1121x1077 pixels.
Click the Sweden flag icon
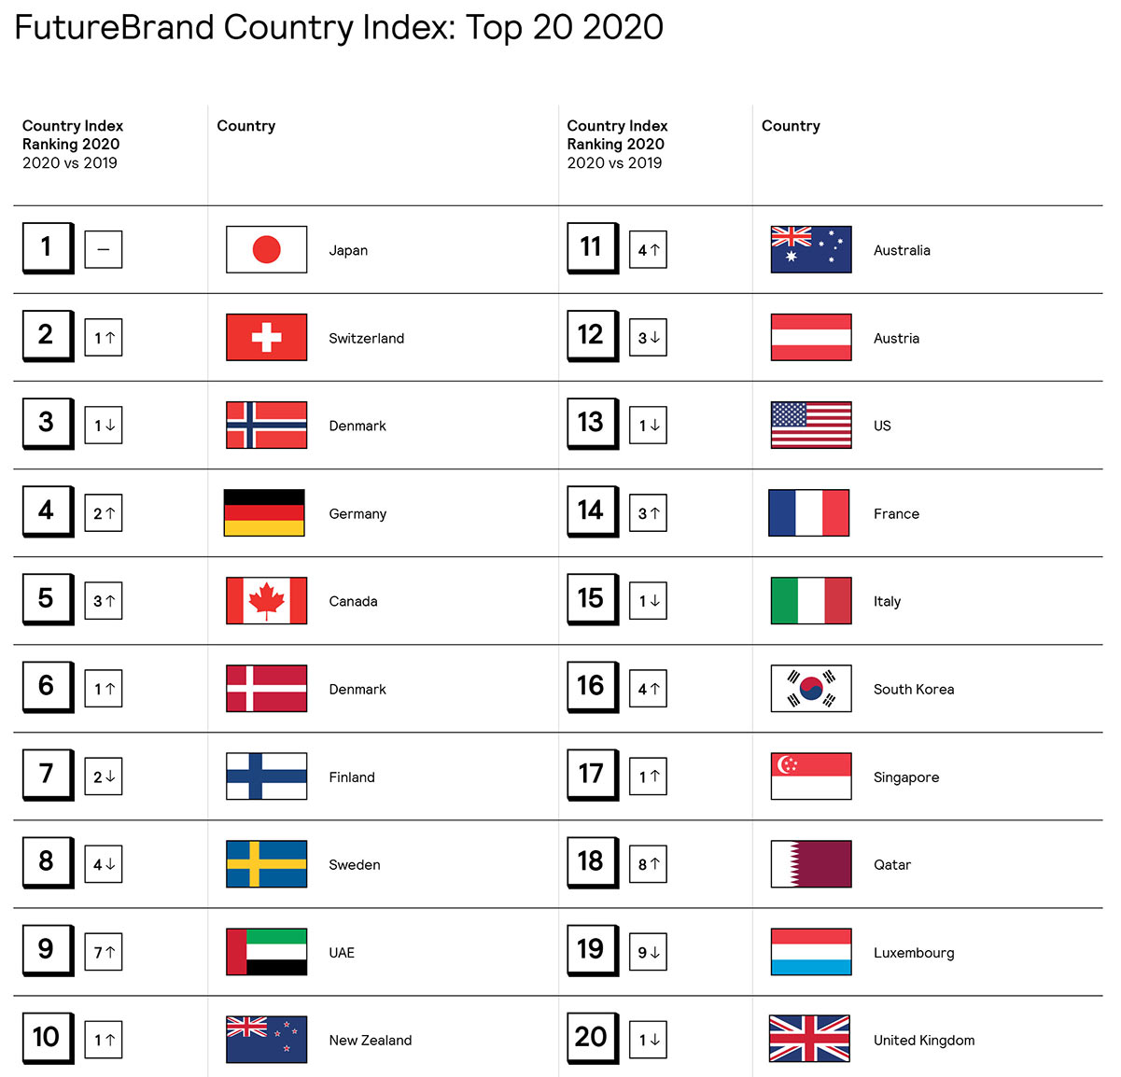pyautogui.click(x=266, y=863)
